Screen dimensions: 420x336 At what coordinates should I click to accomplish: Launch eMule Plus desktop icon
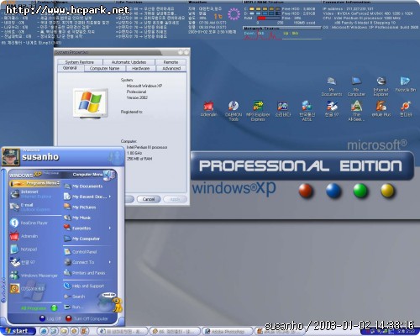[381, 109]
